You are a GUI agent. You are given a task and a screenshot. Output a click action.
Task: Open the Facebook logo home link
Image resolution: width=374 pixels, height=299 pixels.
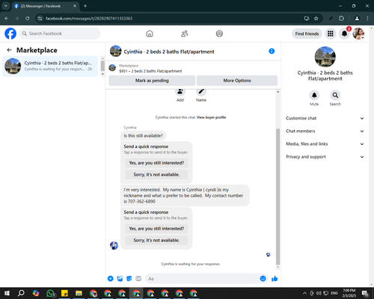coord(10,34)
